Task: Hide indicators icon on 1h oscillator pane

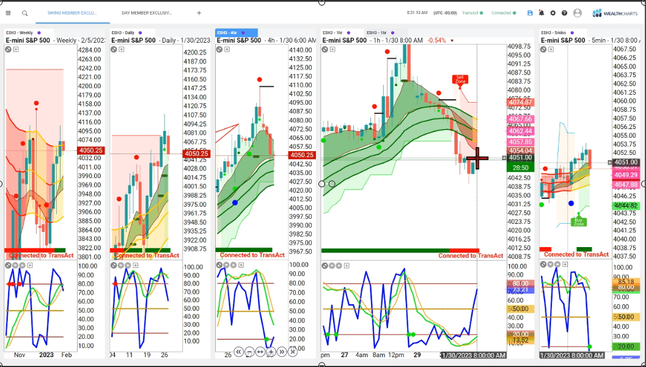Action: coord(325,265)
